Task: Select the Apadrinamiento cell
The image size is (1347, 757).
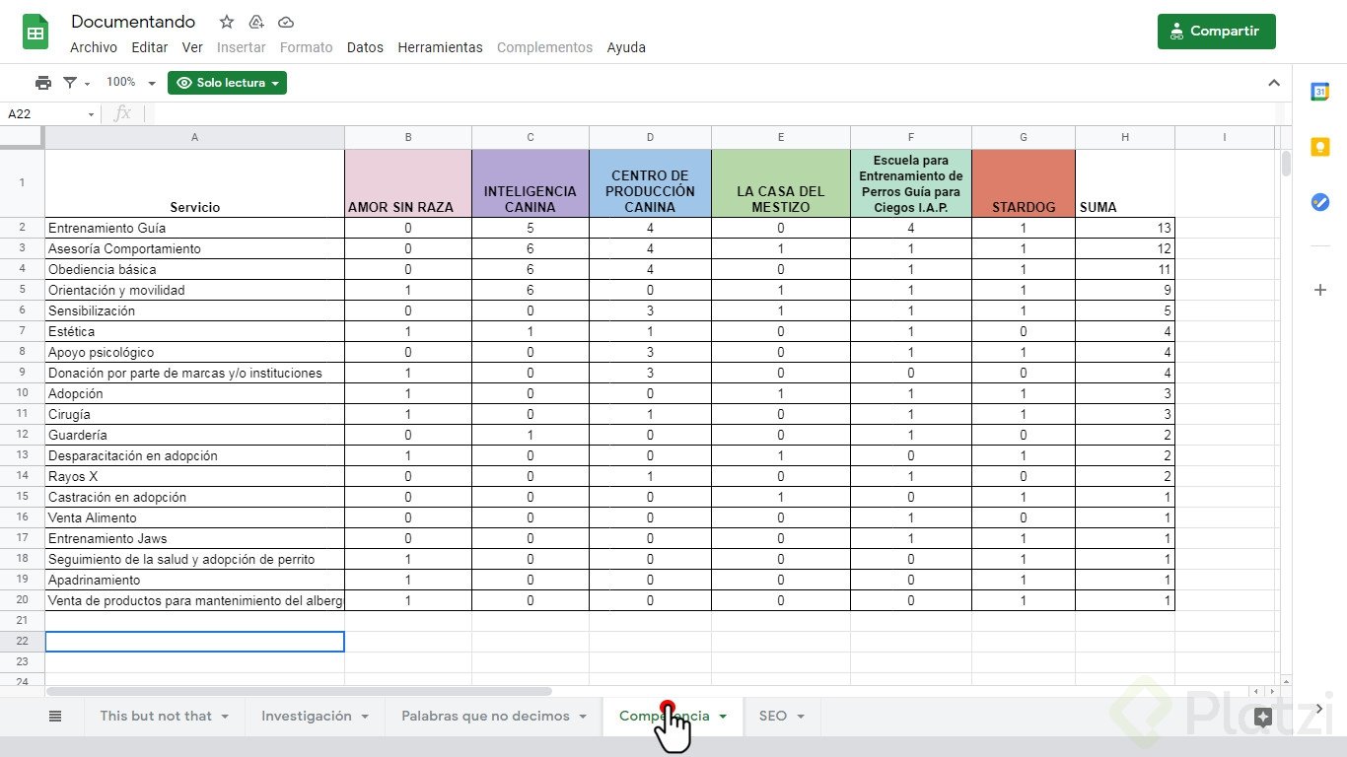Action: [x=194, y=580]
